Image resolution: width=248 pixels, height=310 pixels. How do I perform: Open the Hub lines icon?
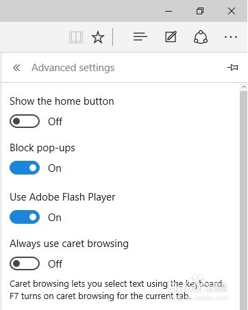pos(140,37)
